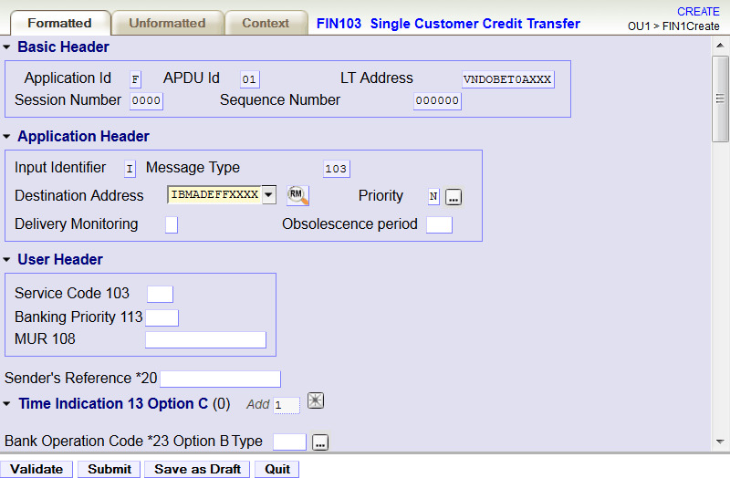This screenshot has height=478, width=730.
Task: Click the Application Header heading text
Action: click(83, 136)
